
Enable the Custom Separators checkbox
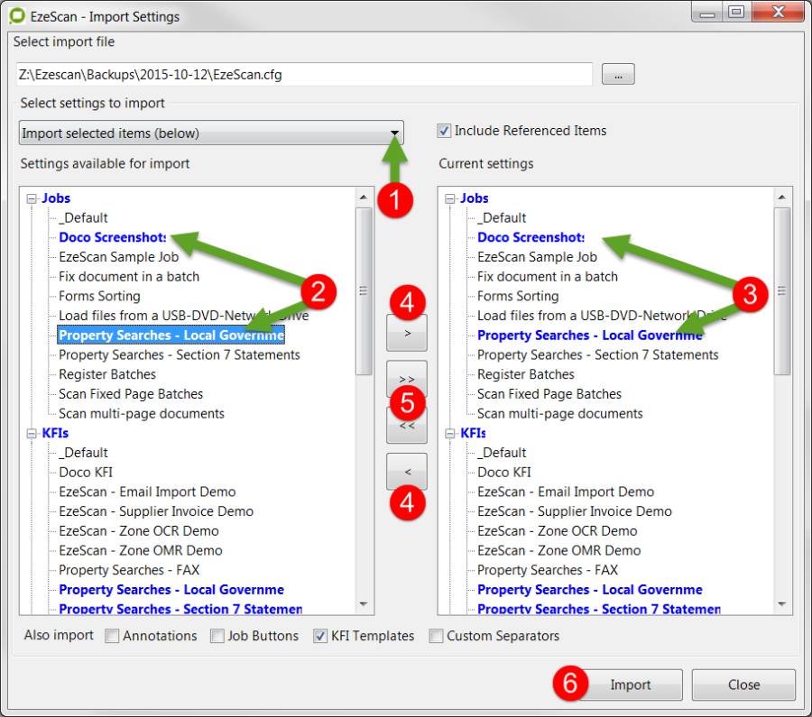tap(437, 636)
